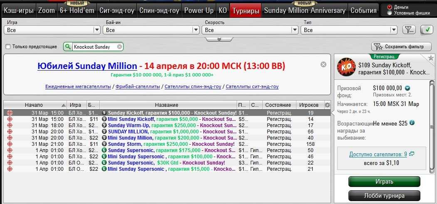Open 6+ Hold'em tab
The height and width of the screenshot is (204, 437).
(77, 10)
